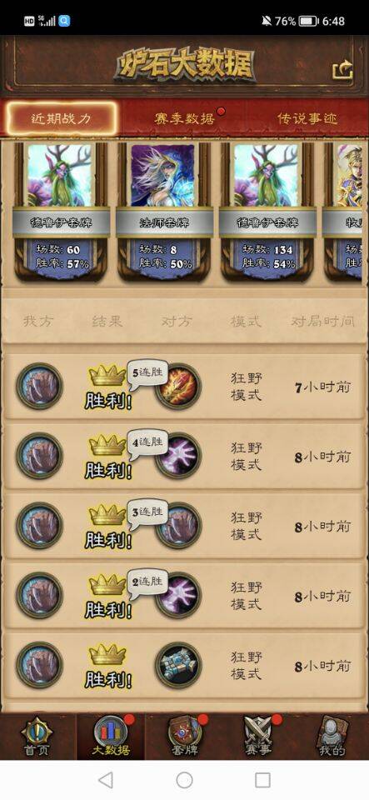
Task: Select the 法师套牌 deck card
Action: 163,211
